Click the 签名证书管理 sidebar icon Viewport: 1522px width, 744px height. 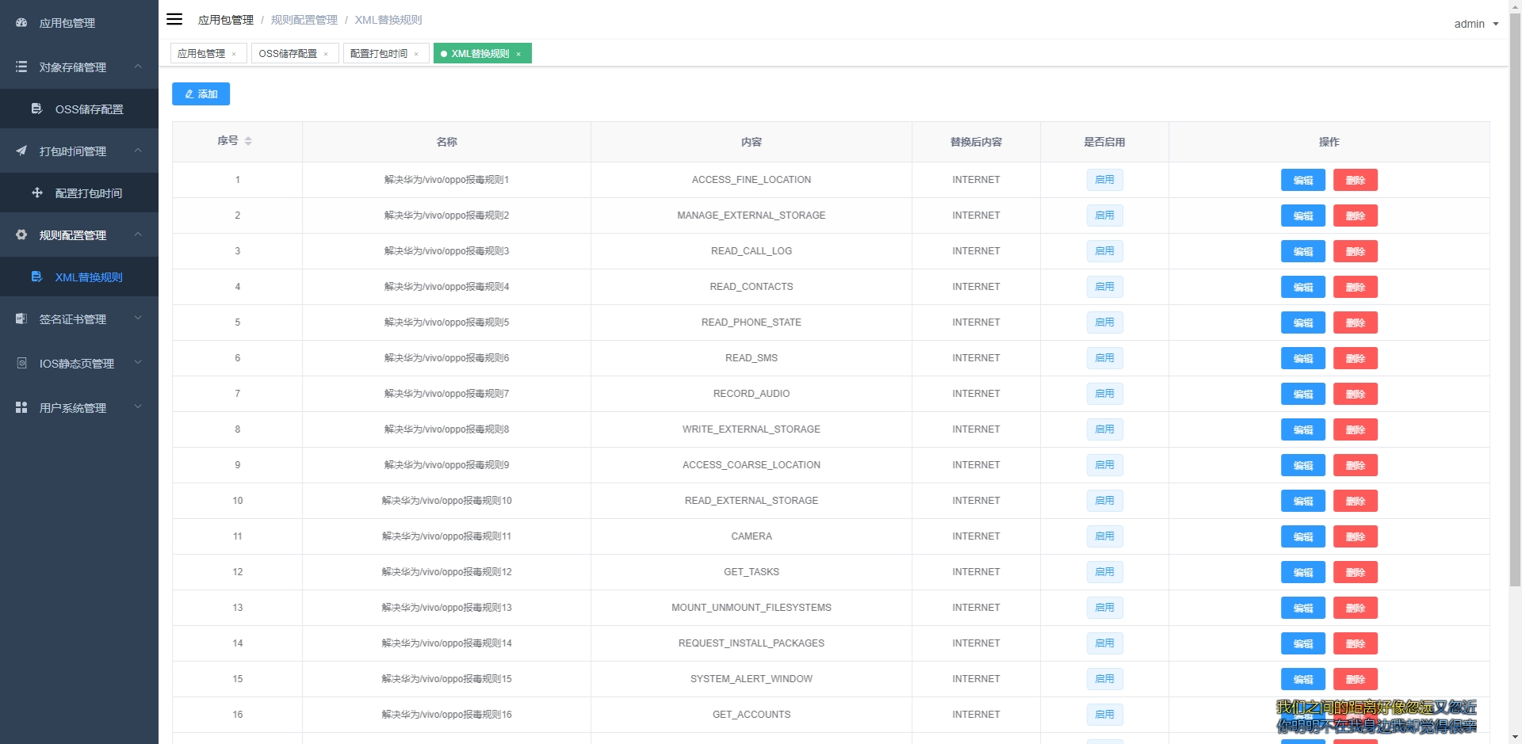point(21,319)
